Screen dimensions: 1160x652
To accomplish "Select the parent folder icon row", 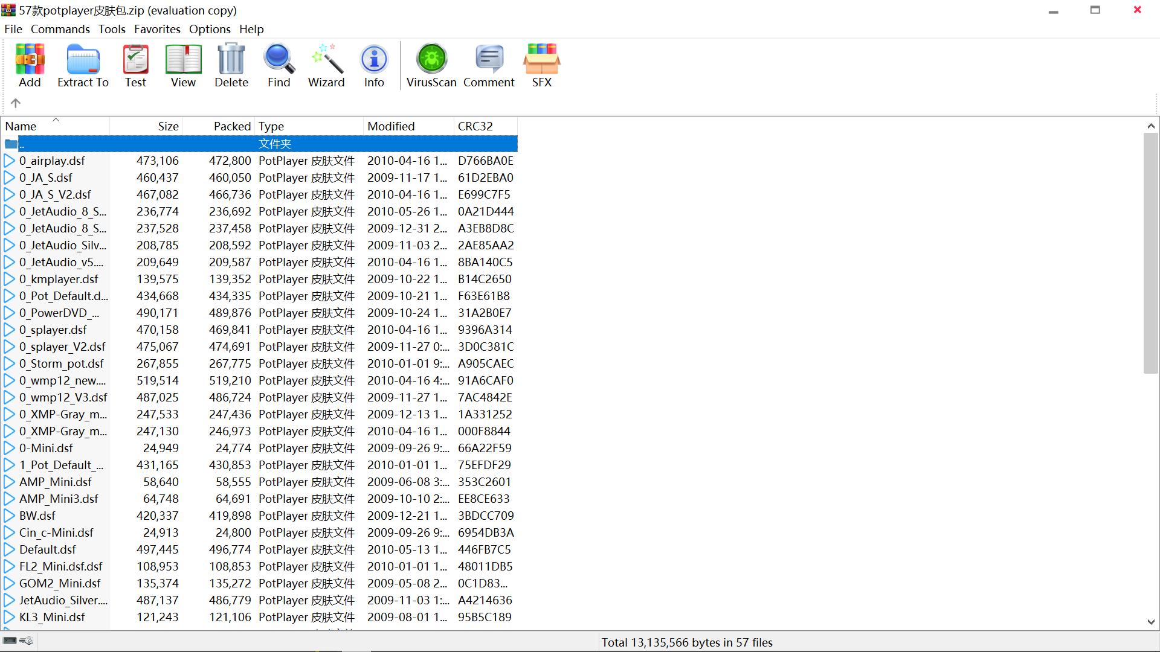I will tap(11, 144).
